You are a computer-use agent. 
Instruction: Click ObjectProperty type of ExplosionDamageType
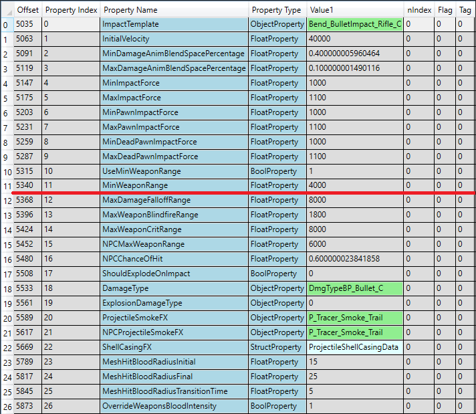point(277,303)
